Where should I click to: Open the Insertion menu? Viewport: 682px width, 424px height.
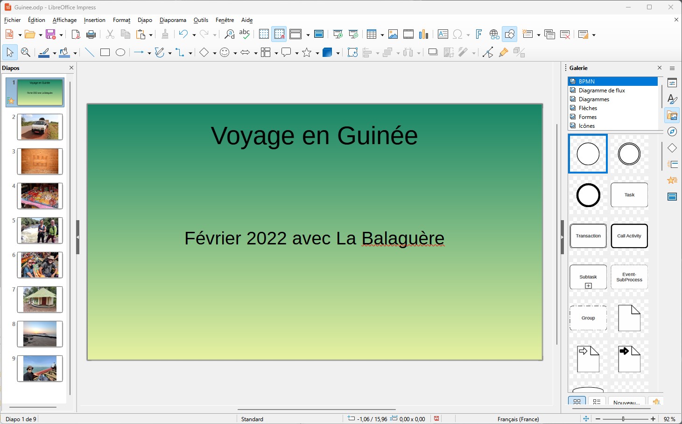click(x=95, y=20)
